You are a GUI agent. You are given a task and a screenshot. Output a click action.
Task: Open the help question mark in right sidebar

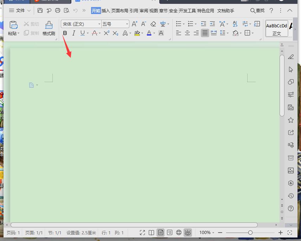pyautogui.click(x=290, y=208)
